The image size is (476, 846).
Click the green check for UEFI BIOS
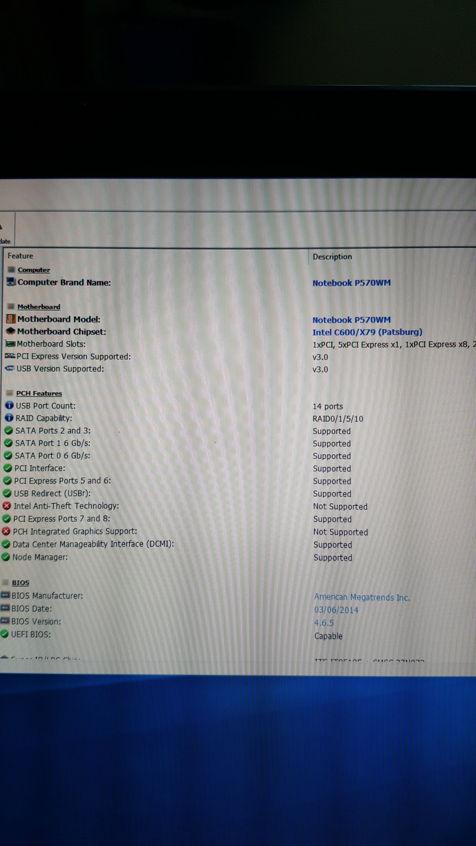click(5, 634)
